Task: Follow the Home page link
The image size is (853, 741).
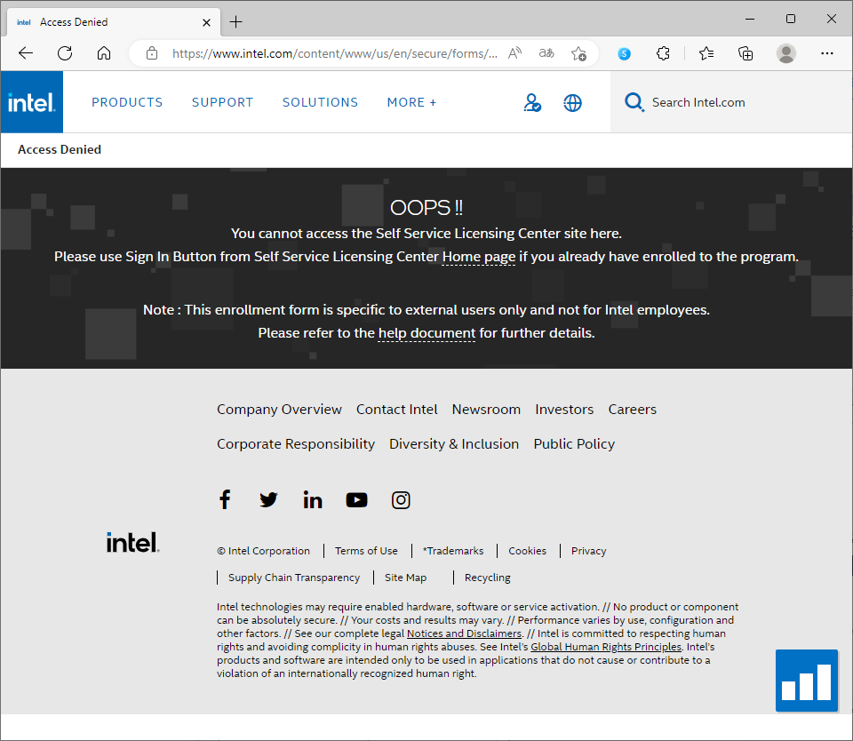Action: (x=479, y=256)
